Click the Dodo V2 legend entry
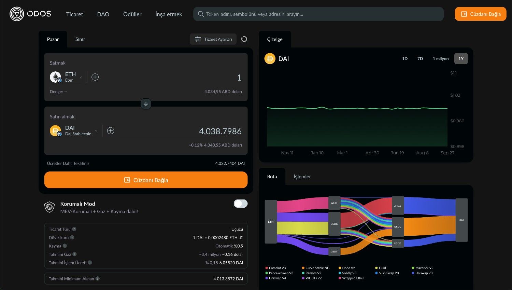The image size is (512, 290). coord(347,268)
